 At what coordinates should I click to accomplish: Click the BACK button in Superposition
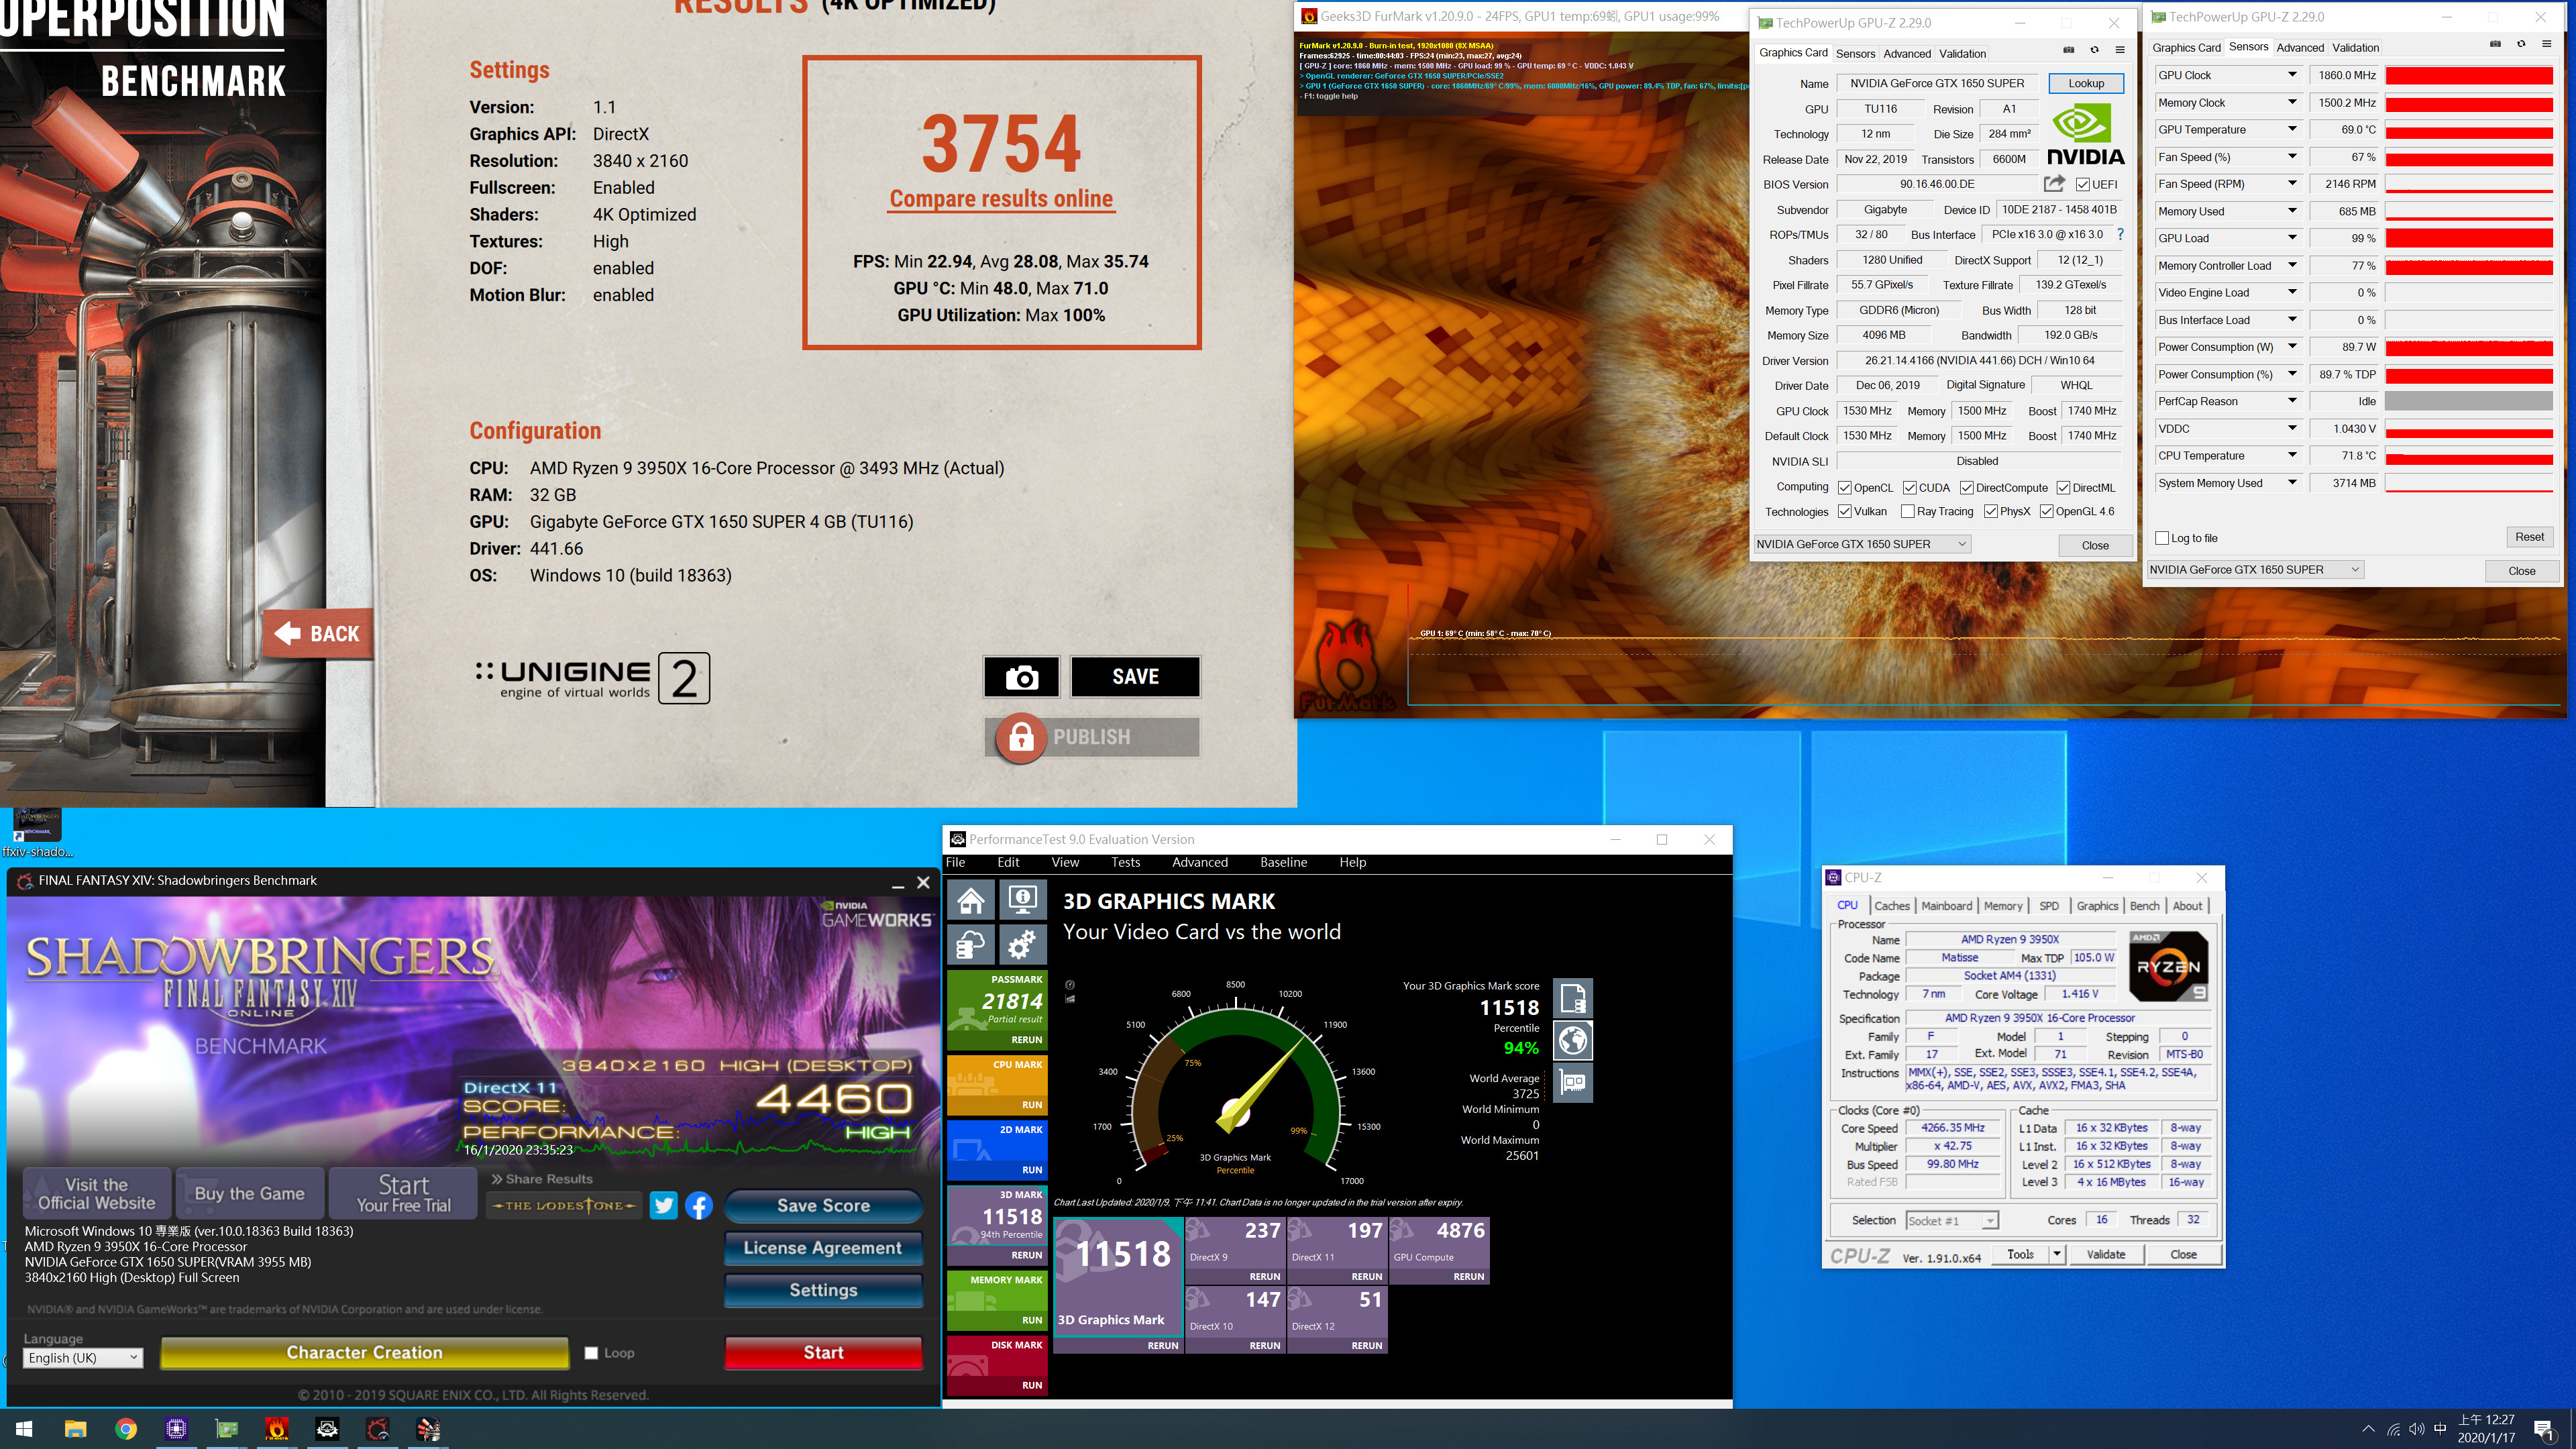[x=318, y=634]
